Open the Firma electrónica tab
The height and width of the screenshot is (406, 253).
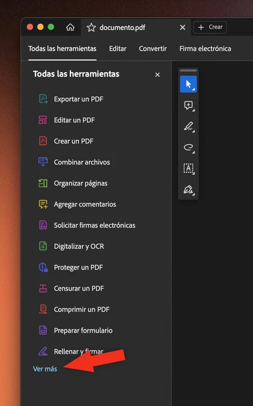205,48
